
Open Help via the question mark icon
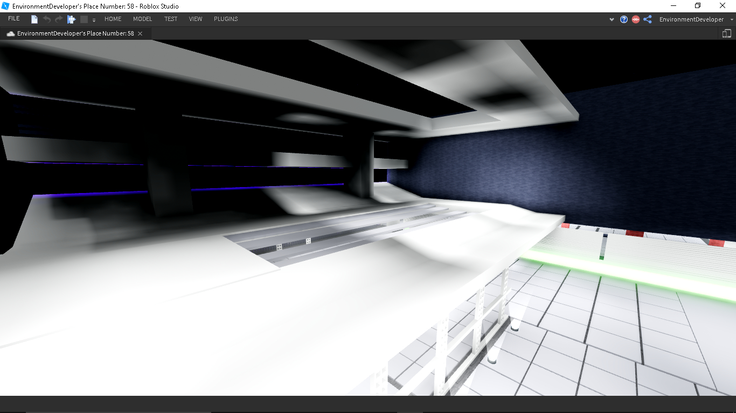(624, 19)
